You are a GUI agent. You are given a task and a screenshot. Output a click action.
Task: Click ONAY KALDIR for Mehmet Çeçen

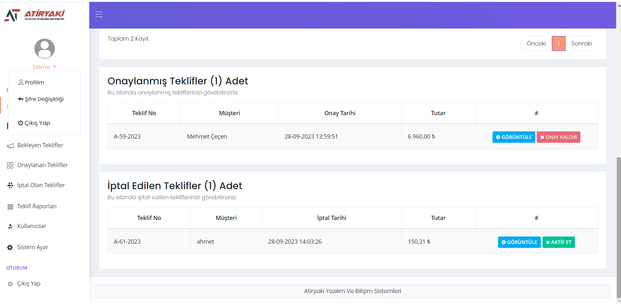(558, 137)
